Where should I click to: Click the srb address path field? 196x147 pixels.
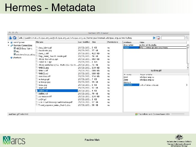pos(85,38)
